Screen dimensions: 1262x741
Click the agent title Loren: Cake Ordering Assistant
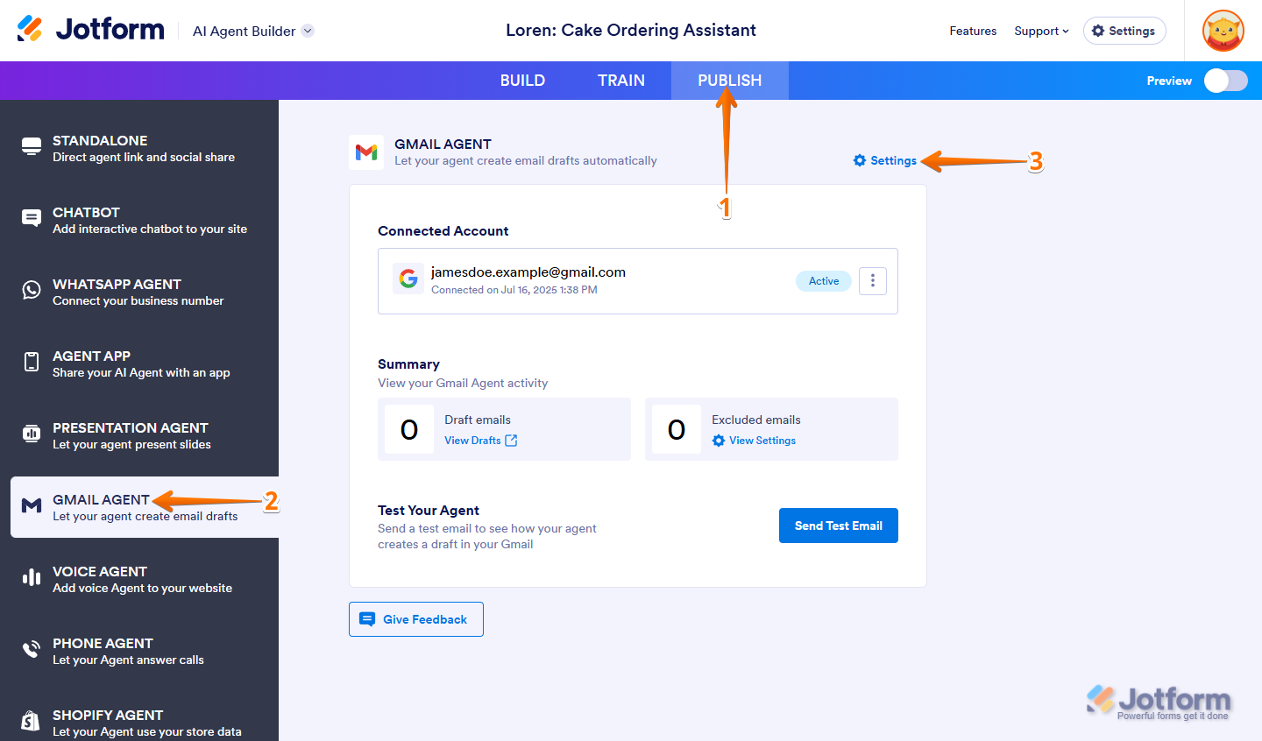pos(631,30)
